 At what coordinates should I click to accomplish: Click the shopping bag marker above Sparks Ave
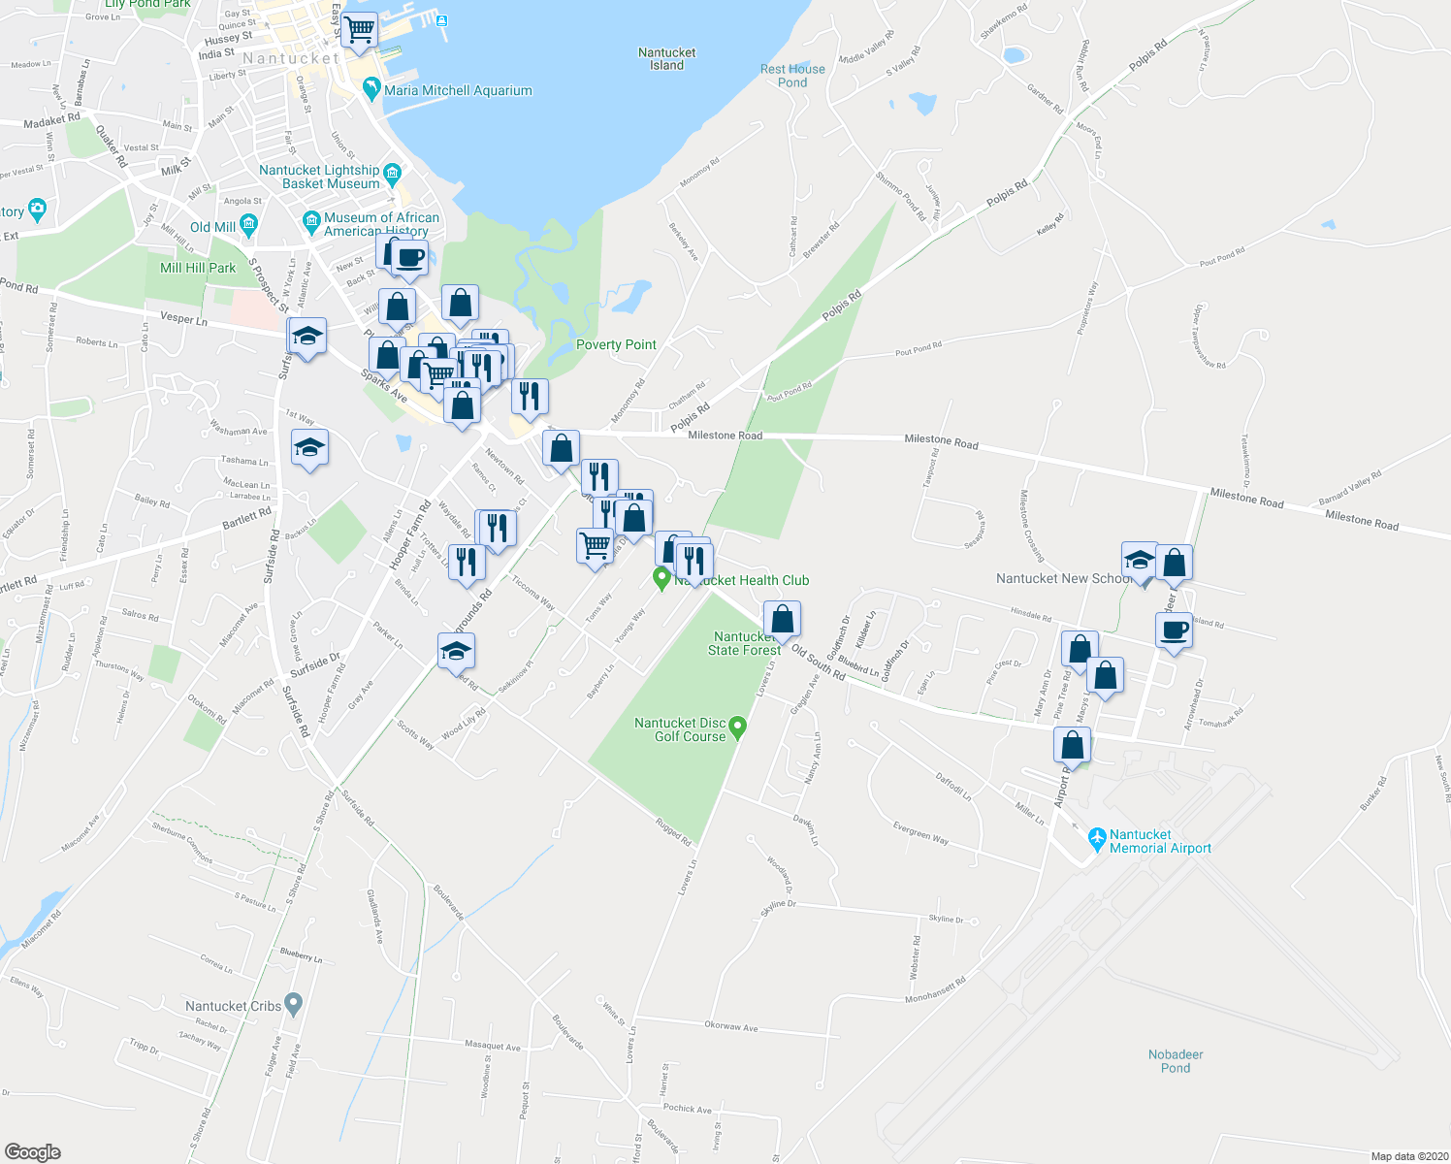387,357
